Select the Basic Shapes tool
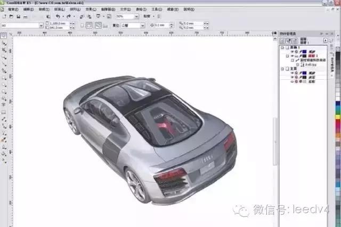The width and height of the screenshot is (341, 227). (4, 98)
